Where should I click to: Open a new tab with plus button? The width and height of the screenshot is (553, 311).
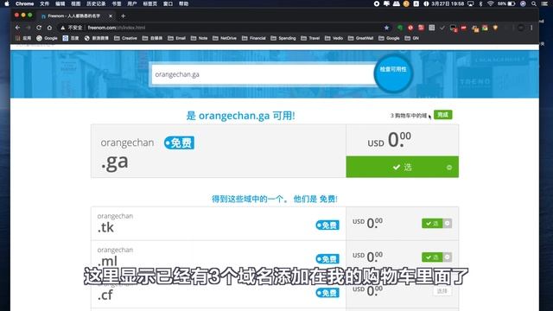pyautogui.click(x=123, y=16)
